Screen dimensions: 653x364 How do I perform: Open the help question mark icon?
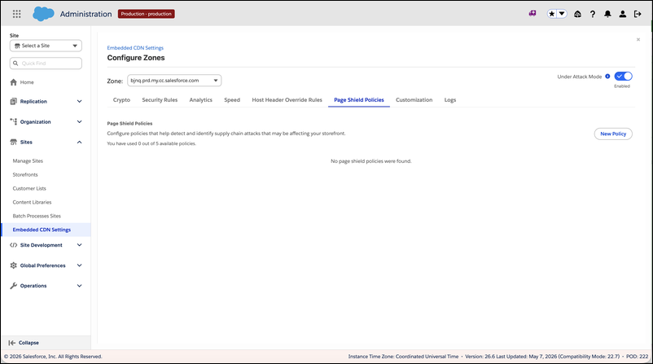(592, 14)
